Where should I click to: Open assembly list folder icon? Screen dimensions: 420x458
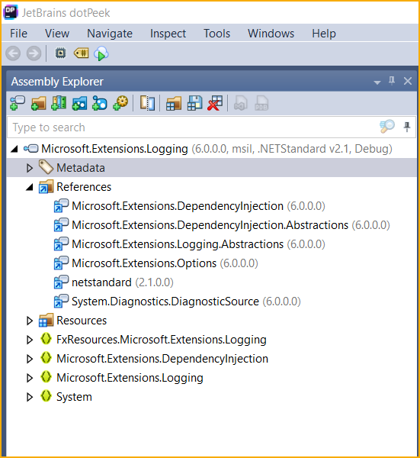174,103
